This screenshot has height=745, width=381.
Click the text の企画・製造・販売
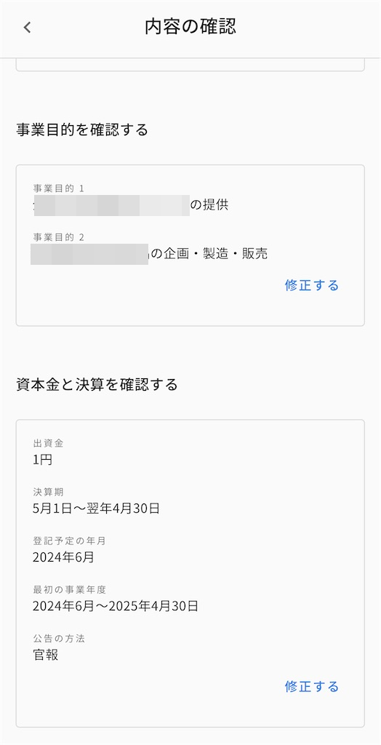(209, 254)
